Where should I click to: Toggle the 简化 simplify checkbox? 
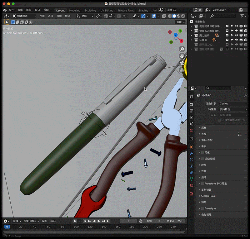pyautogui.click(x=202, y=152)
